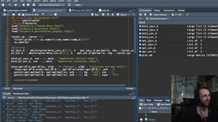Image resolution: width=218 pixels, height=122 pixels.
Task: Go to next section with down arrow
Action: point(113,15)
